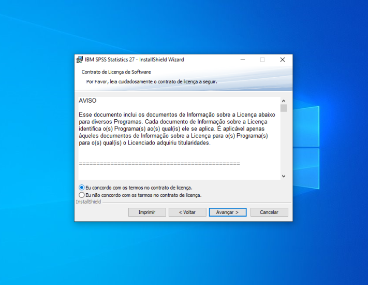The width and height of the screenshot is (368, 285).
Task: Minimize the InstallShield Wizard window
Action: tap(243, 60)
